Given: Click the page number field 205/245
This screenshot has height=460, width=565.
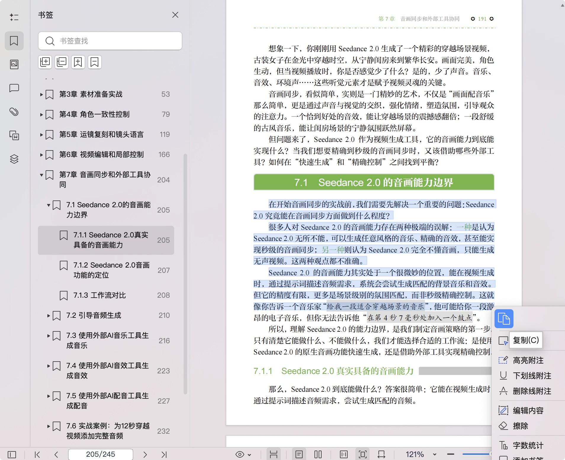Looking at the screenshot, I should click(x=101, y=454).
